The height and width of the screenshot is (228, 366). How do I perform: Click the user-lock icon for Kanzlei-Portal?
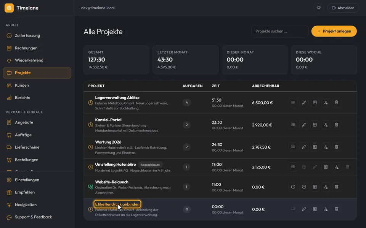point(326,125)
